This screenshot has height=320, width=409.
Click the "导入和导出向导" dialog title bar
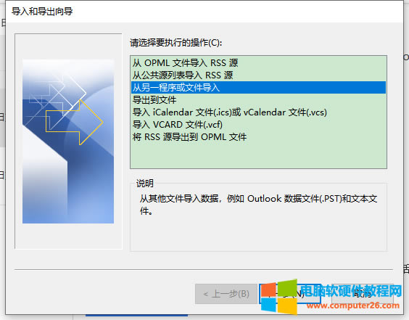[204, 12]
